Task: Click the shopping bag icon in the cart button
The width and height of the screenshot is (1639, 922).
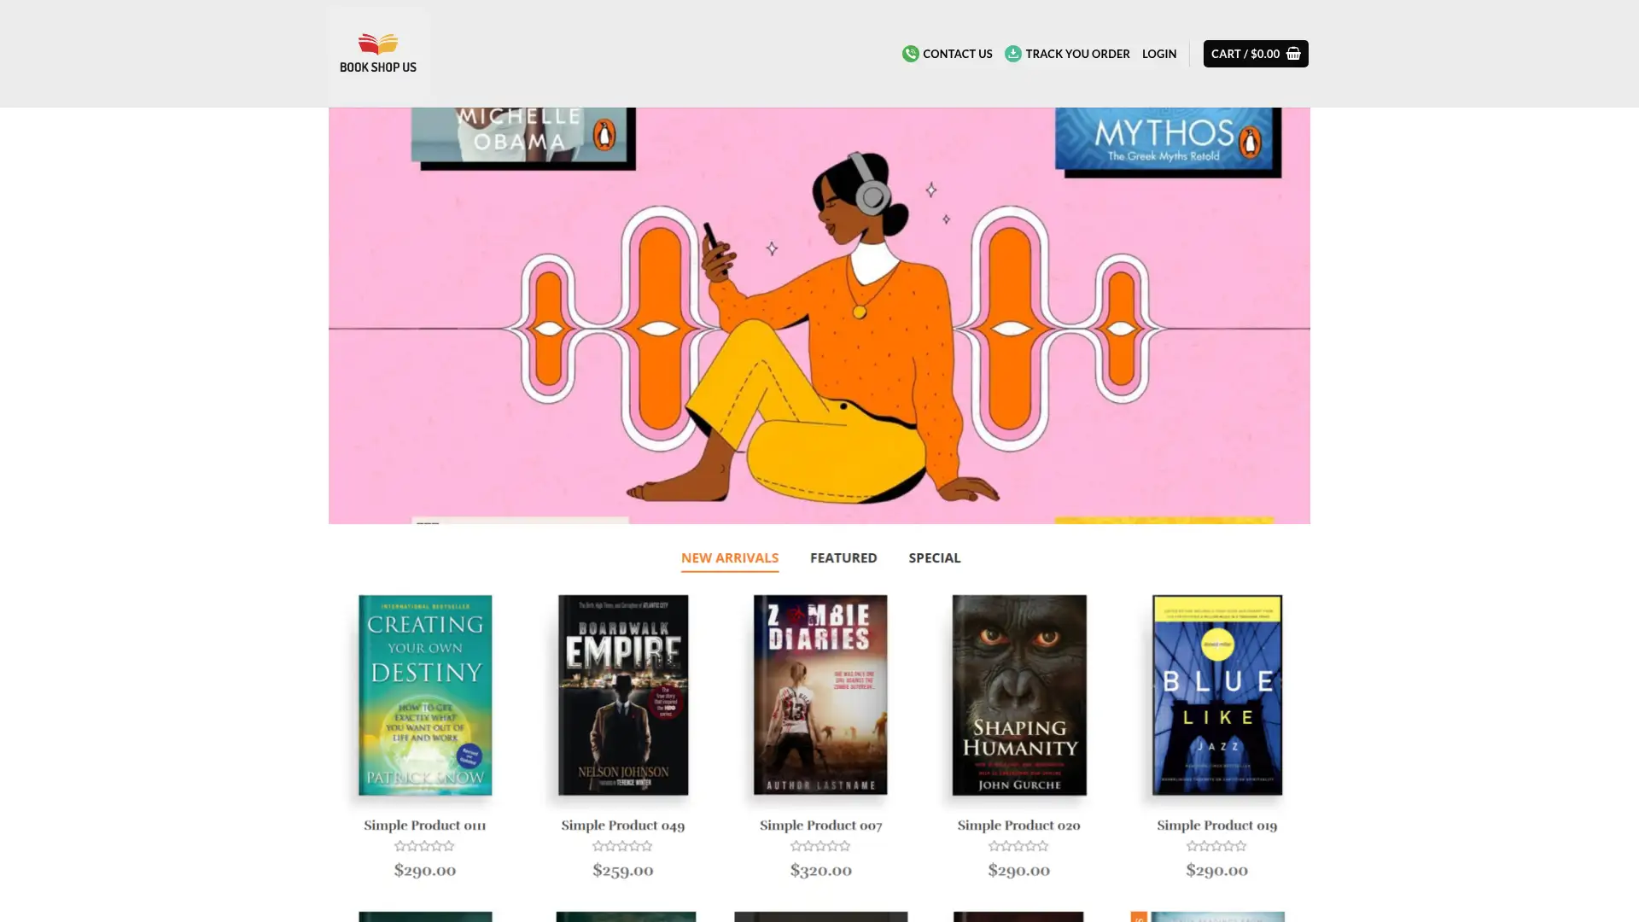Action: 1292,53
